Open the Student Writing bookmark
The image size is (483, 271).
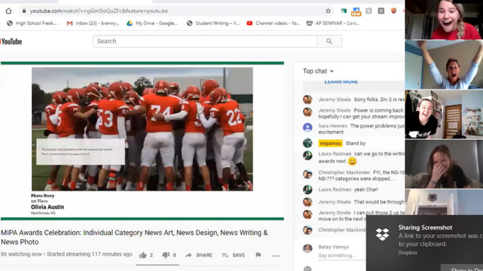(x=213, y=23)
